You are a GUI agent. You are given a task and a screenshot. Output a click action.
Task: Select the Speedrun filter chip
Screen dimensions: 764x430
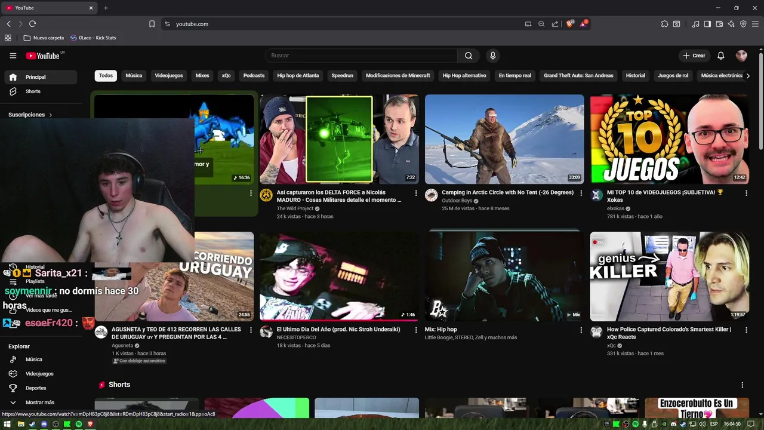(x=343, y=76)
